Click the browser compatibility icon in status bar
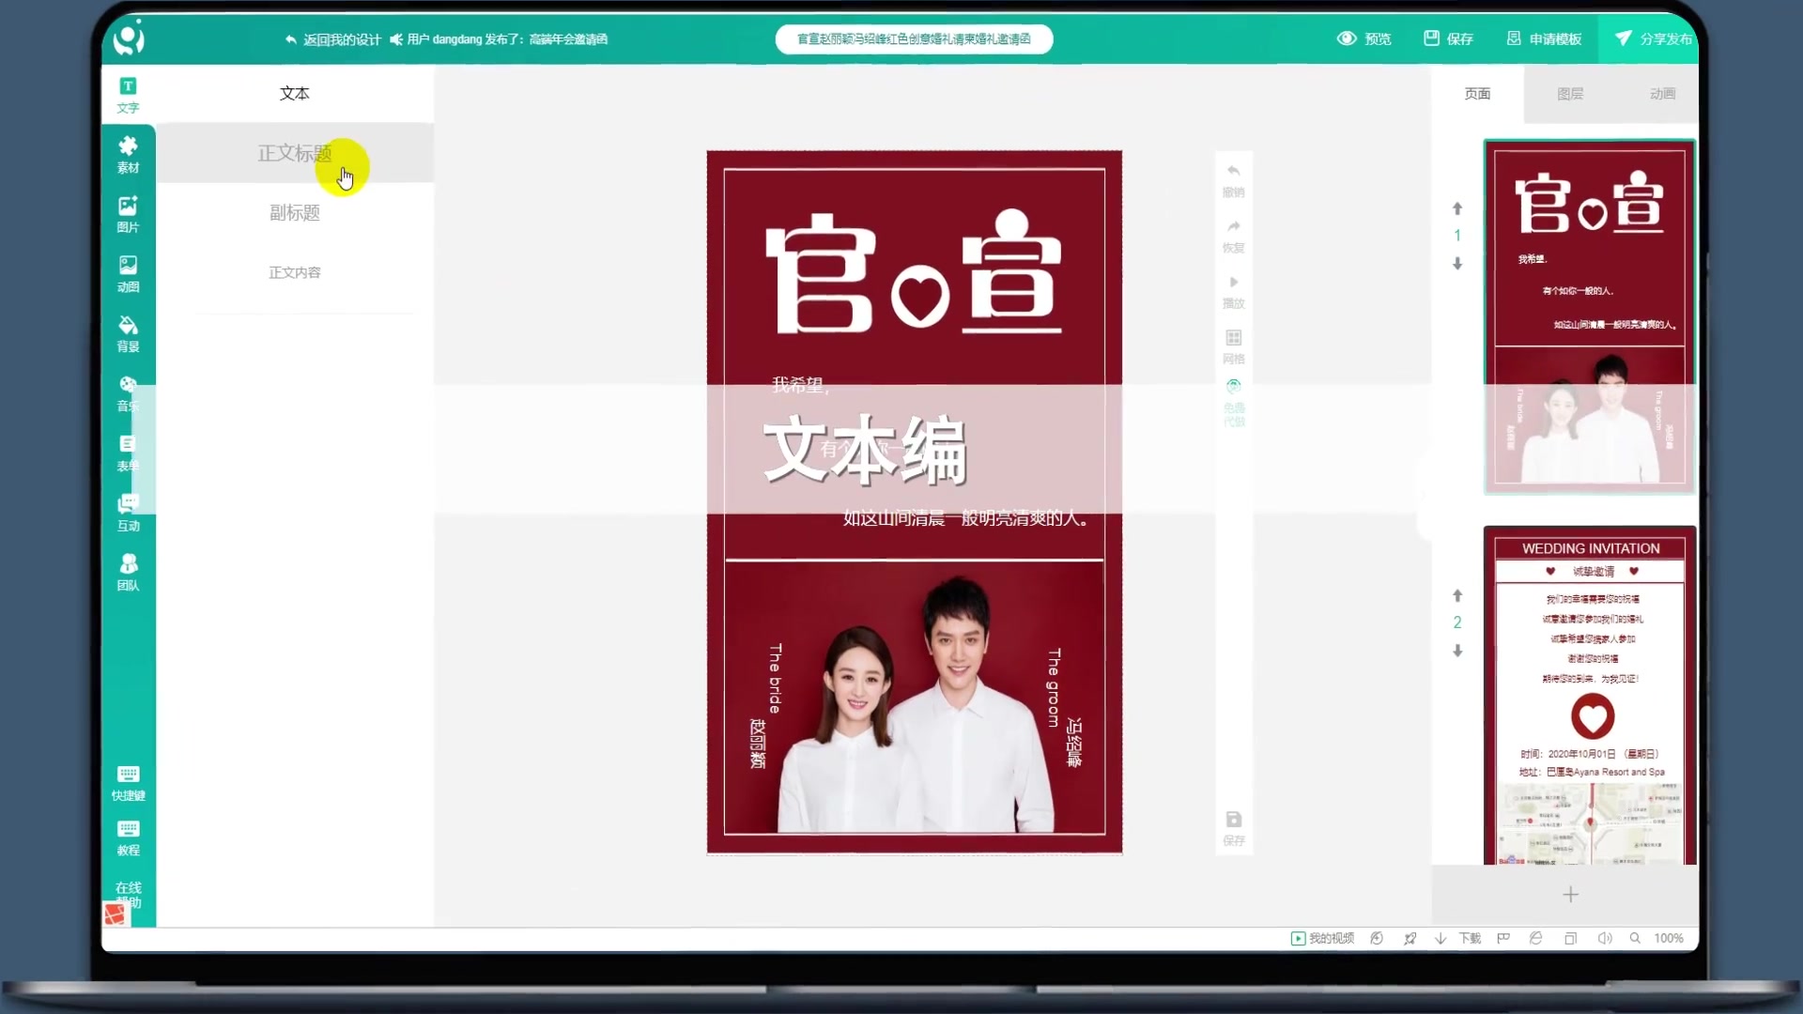Screen dimensions: 1803x1014 point(1536,938)
